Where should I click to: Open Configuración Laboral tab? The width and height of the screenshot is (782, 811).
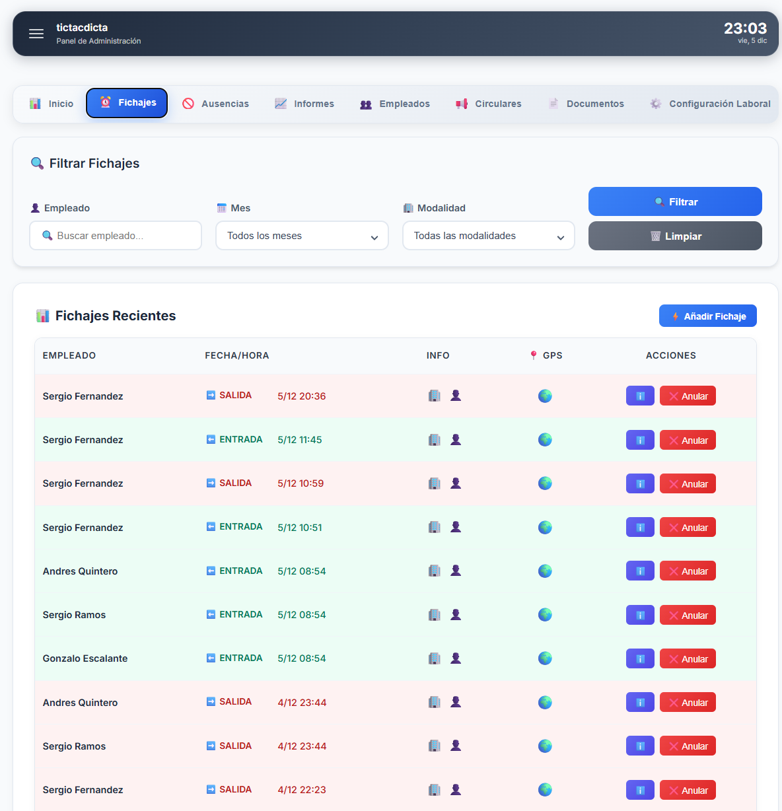click(710, 104)
